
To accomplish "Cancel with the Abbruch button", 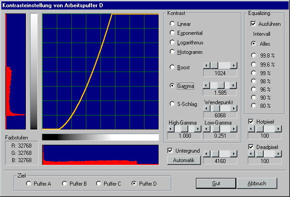I will click(257, 183).
